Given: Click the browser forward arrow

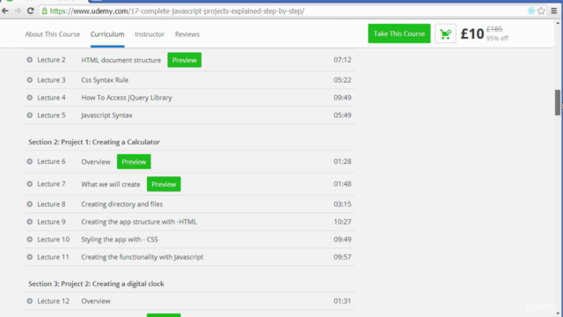Looking at the screenshot, I should (18, 11).
